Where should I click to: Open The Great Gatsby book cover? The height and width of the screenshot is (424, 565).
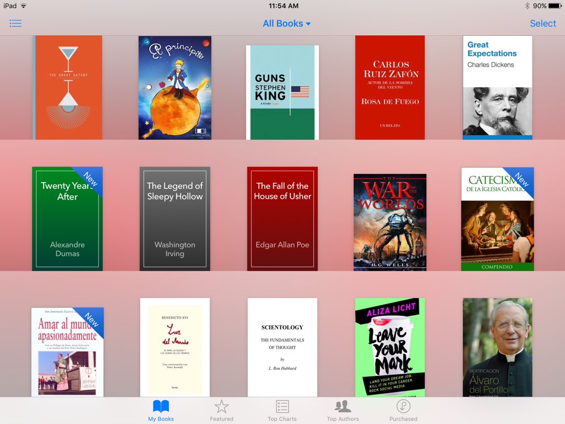tap(67, 87)
